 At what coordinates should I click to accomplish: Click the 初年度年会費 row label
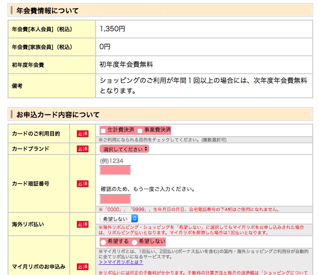(x=28, y=65)
